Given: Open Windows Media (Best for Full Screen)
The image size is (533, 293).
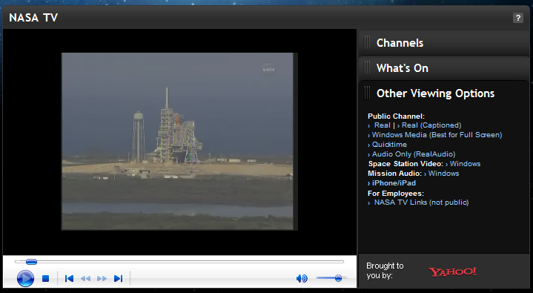Looking at the screenshot, I should (437, 135).
